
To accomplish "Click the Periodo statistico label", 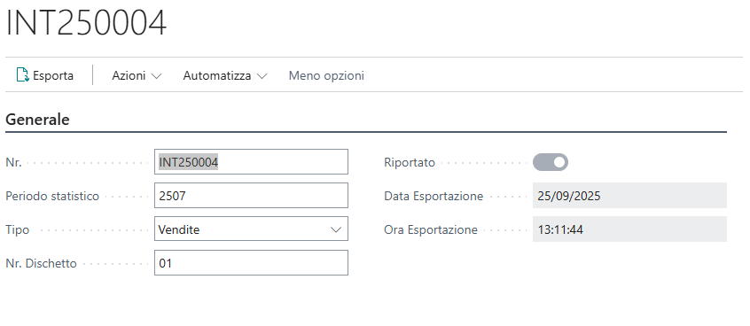I will tap(52, 196).
